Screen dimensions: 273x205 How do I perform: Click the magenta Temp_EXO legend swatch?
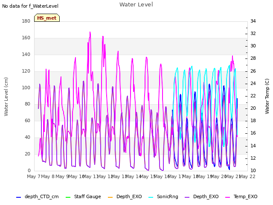coord(227,197)
